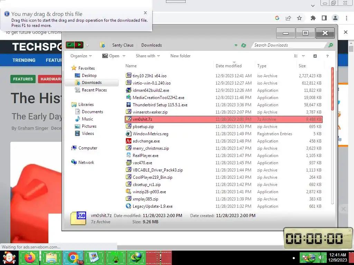Select the idman642build2.exe file icon

click(129, 90)
